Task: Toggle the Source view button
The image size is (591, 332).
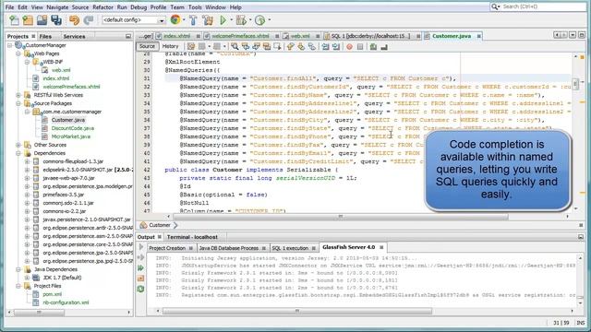Action: pyautogui.click(x=147, y=46)
